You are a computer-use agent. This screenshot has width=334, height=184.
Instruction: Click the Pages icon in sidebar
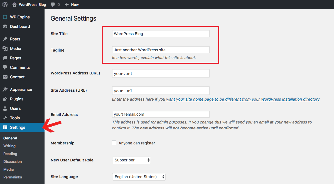pyautogui.click(x=5, y=58)
